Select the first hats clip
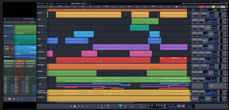This screenshot has width=229, height=110. point(84,34)
